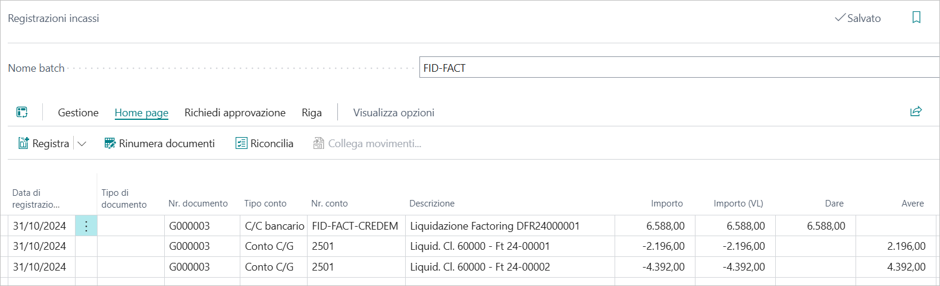
Task: Click the Rinumera documenti icon
Action: pos(110,144)
